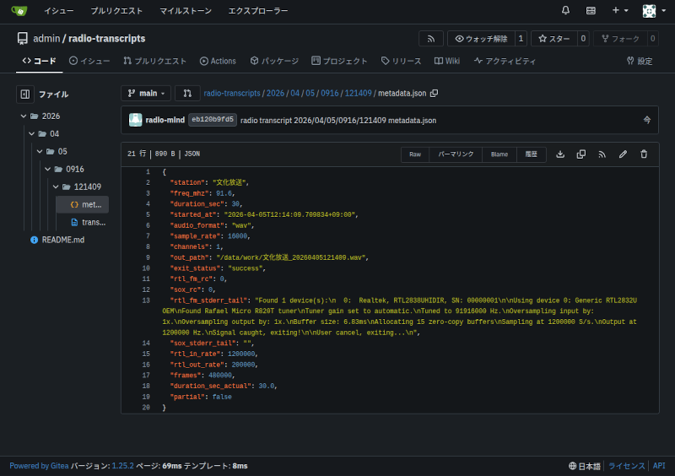675x476 pixels.
Task: Edit the file with the pencil icon
Action: (x=623, y=154)
